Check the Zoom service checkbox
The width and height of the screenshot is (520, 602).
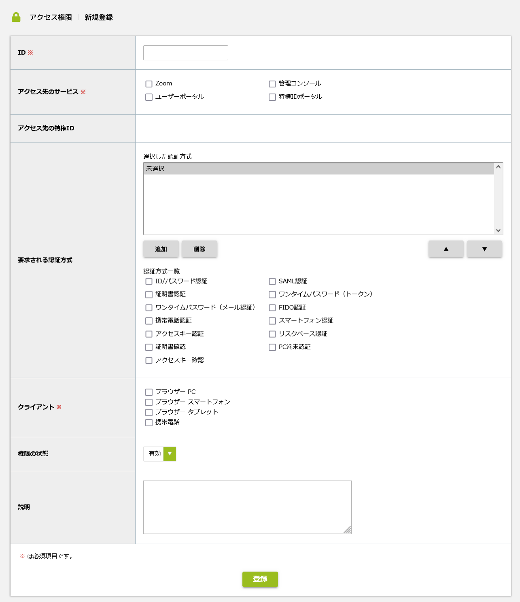tap(149, 84)
